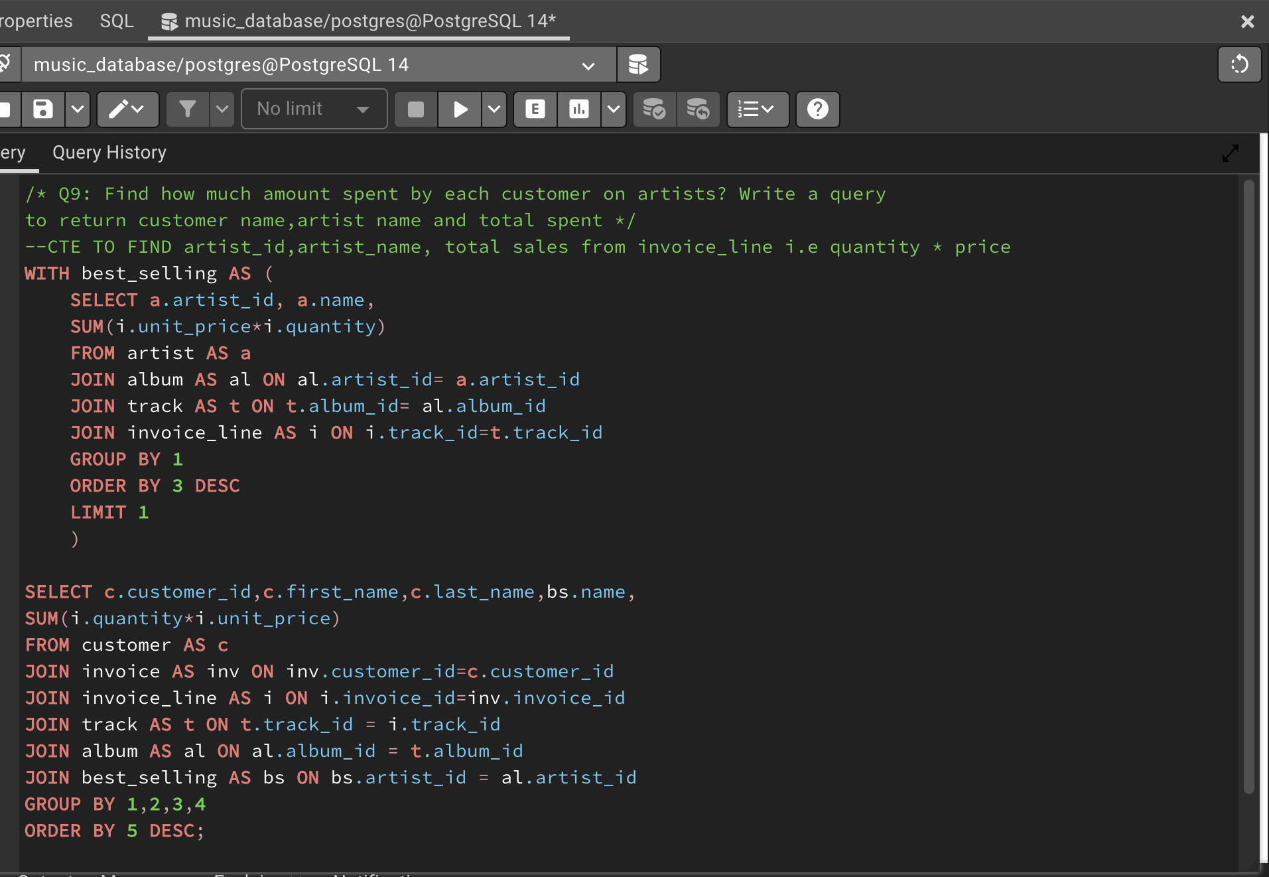Switch to the SQL tab

(117, 21)
